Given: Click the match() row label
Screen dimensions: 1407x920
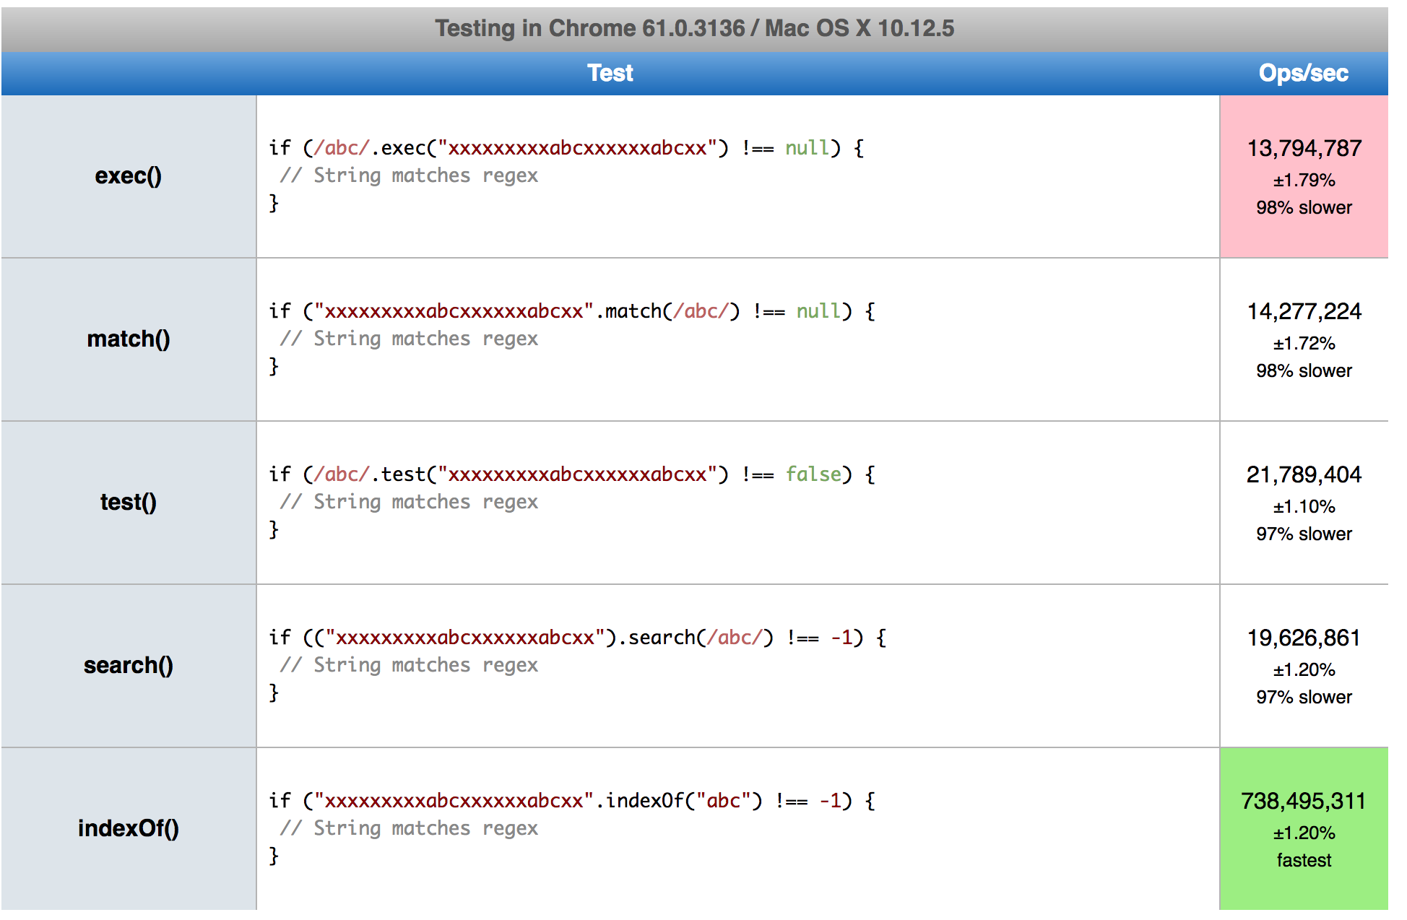Looking at the screenshot, I should (x=129, y=339).
